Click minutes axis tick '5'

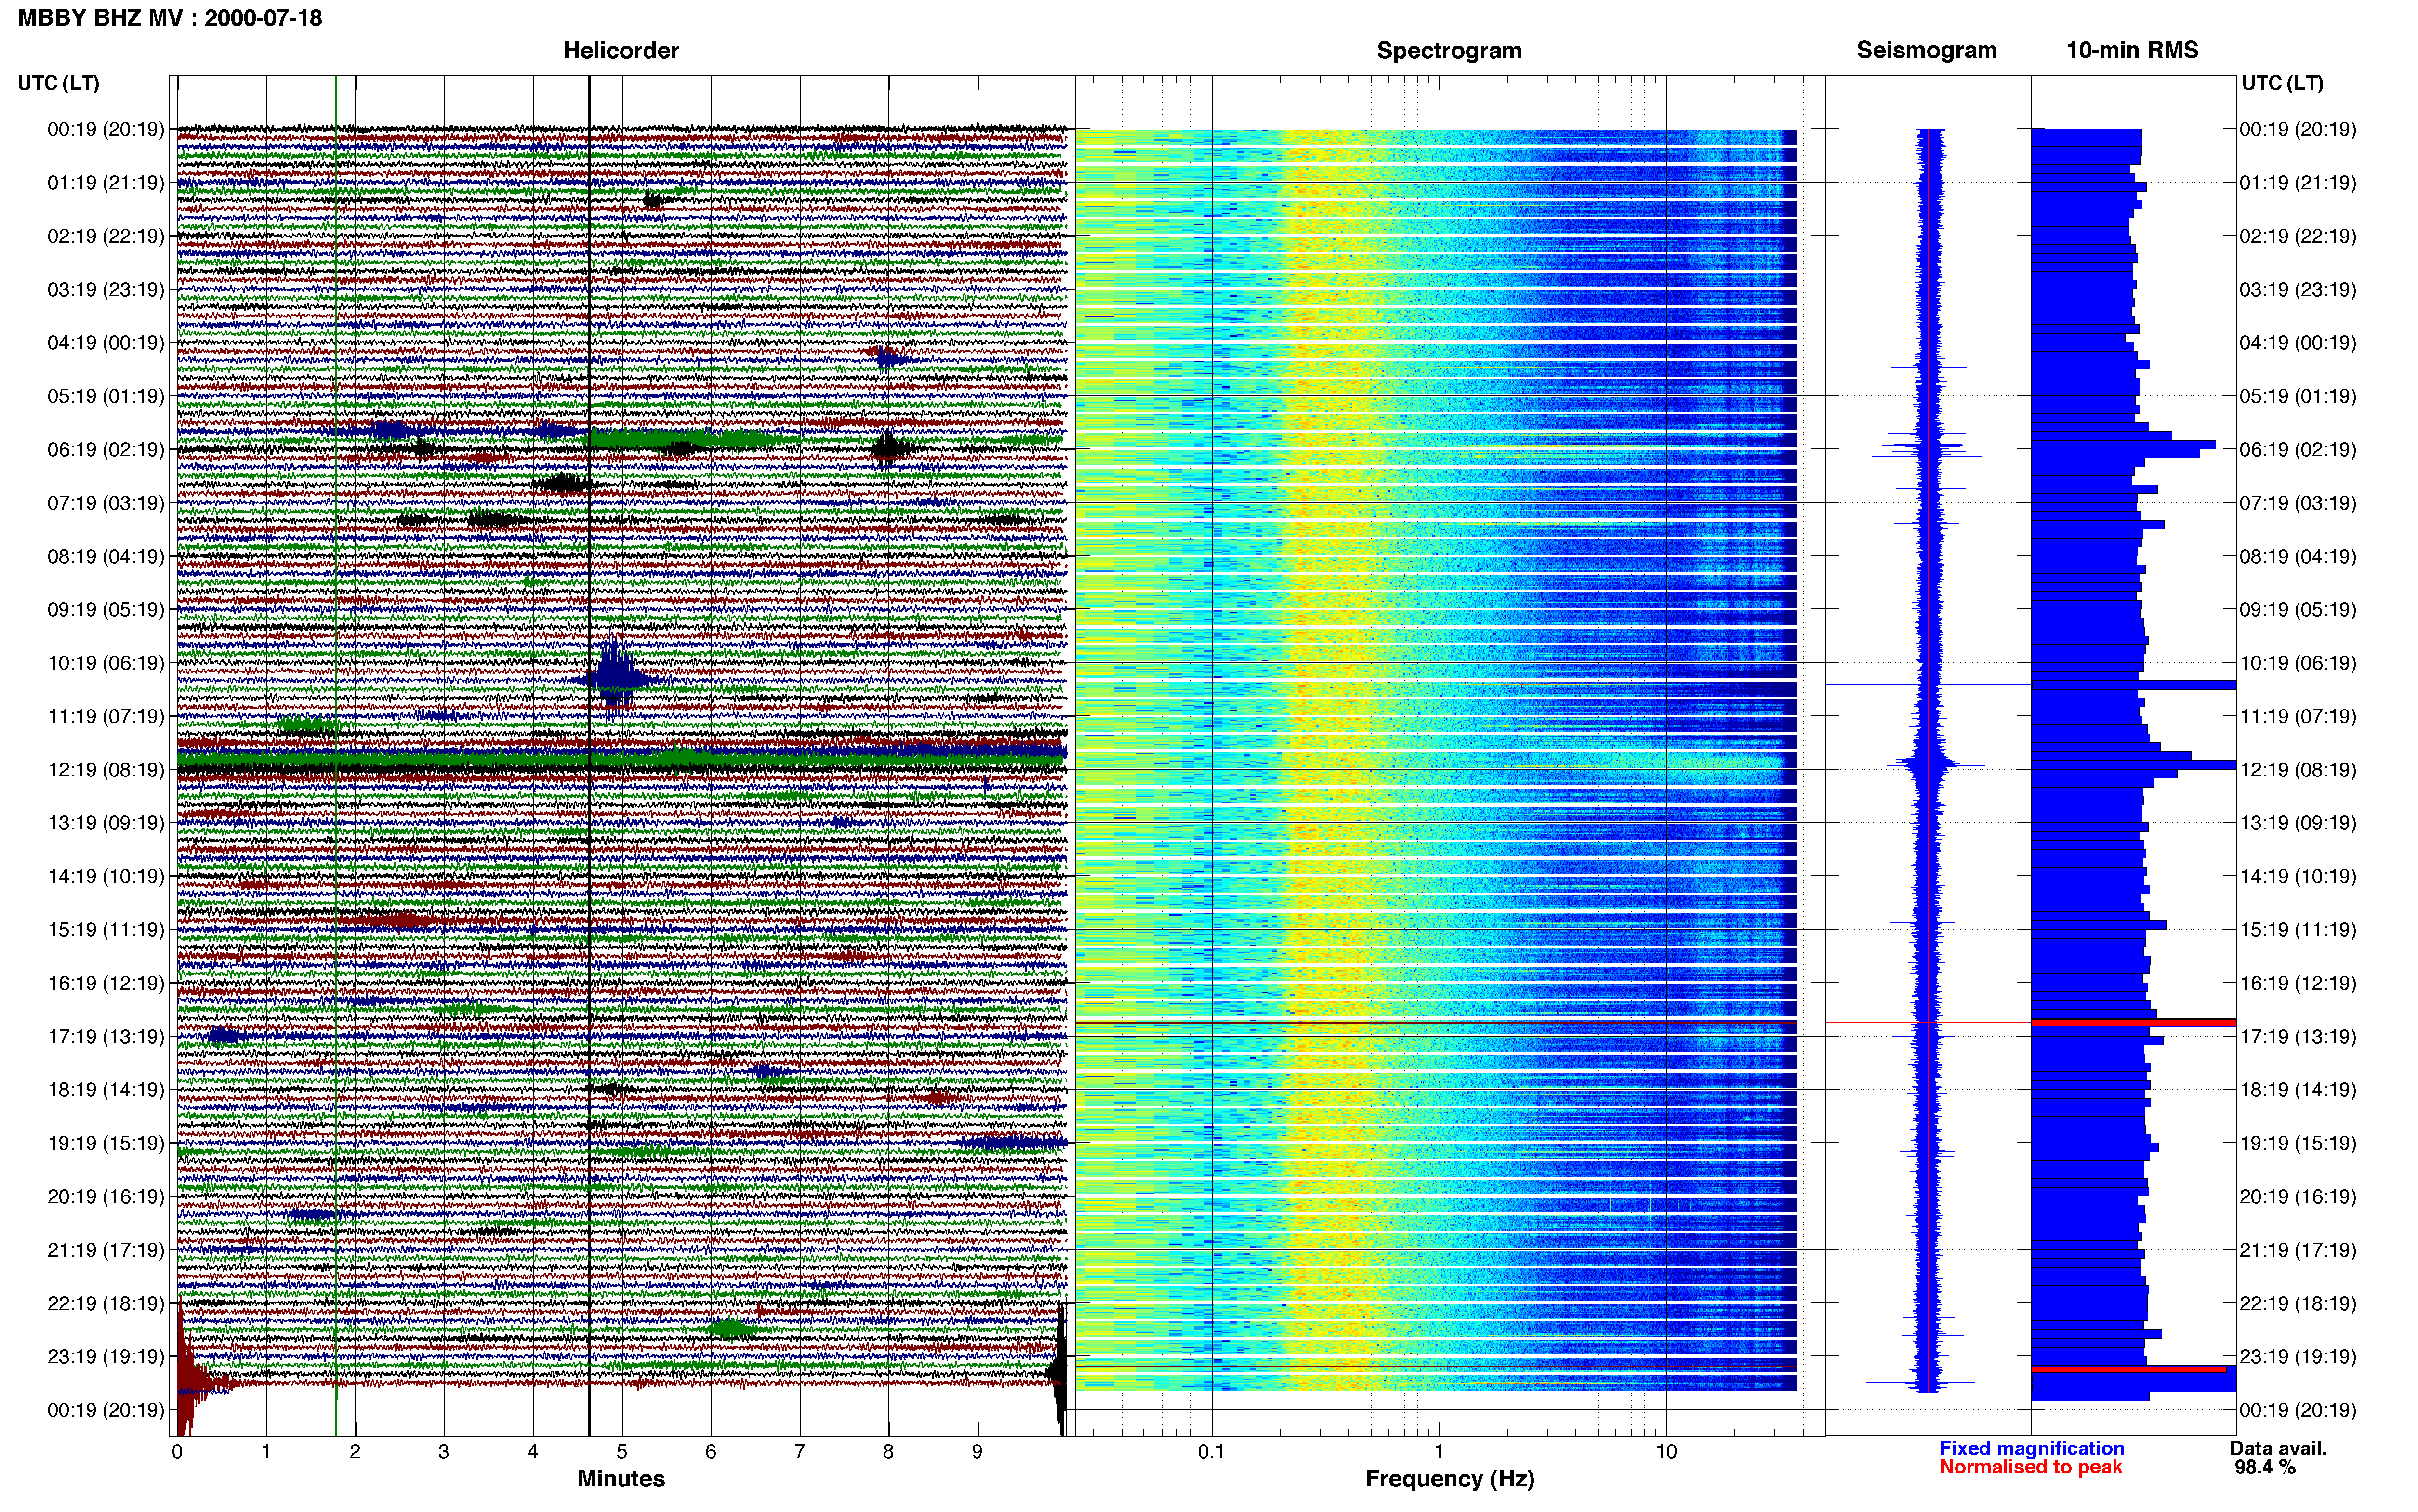point(622,1452)
